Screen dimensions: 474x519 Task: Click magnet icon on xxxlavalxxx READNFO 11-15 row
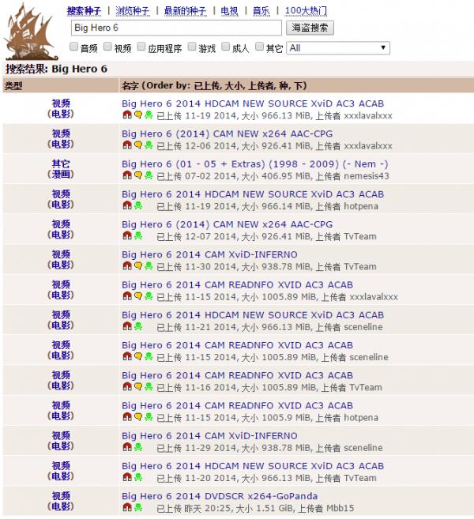point(127,296)
